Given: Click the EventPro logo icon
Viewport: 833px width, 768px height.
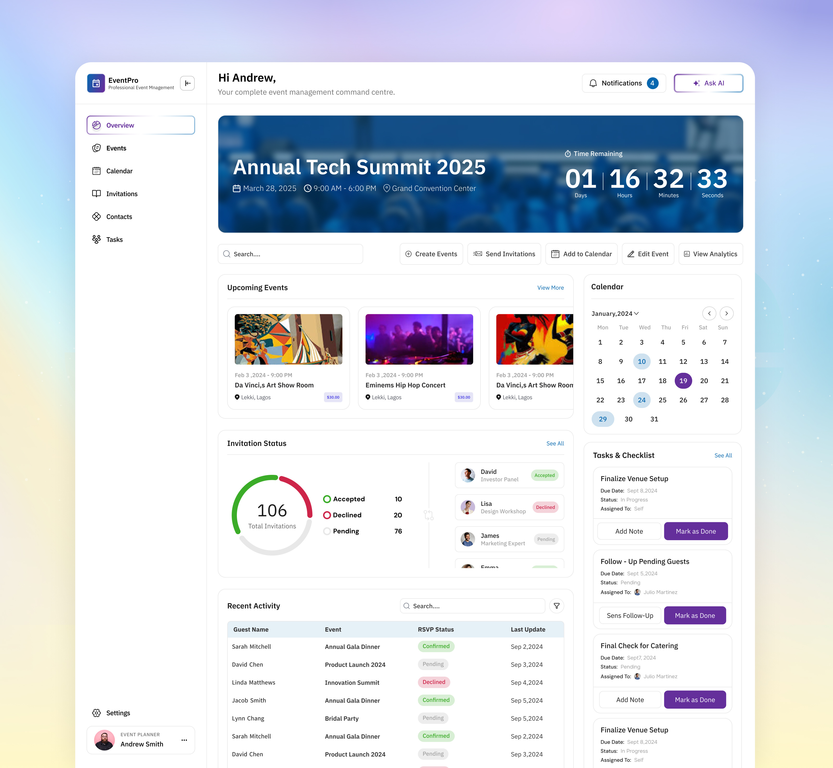Looking at the screenshot, I should [x=96, y=83].
